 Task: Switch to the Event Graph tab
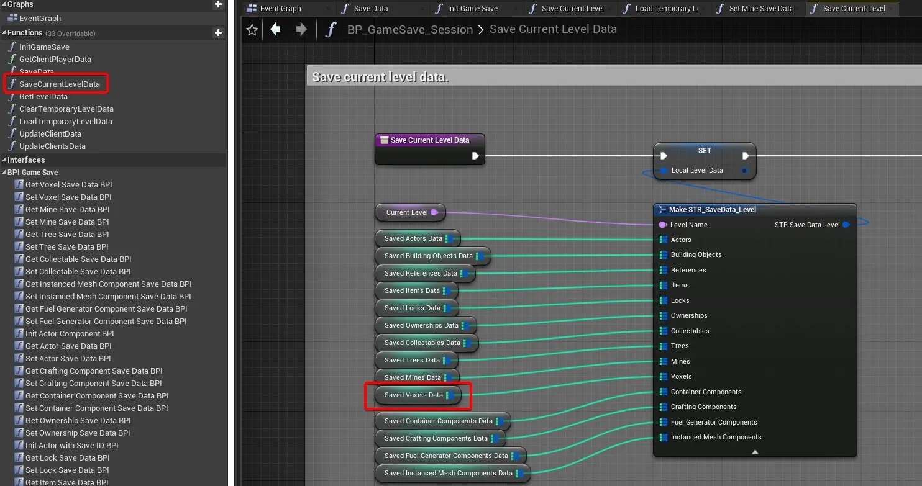point(280,9)
